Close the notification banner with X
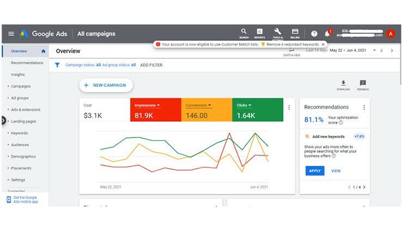Screen dimensions: 403x231 [x=323, y=45]
